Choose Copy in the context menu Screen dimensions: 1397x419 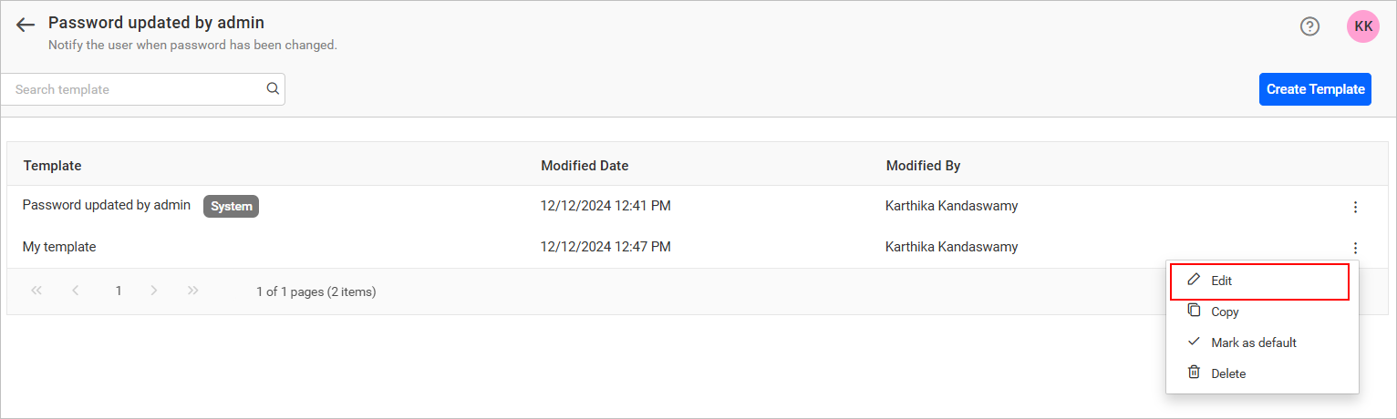tap(1225, 312)
